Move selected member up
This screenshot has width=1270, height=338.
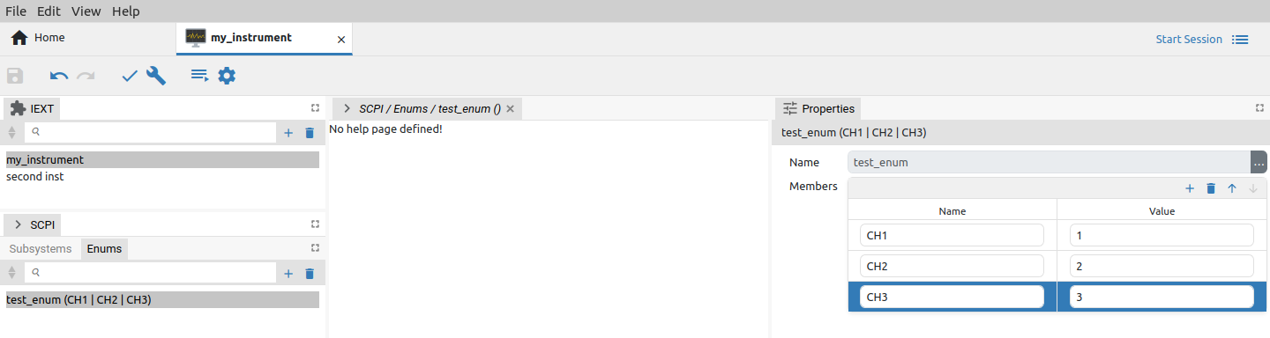pos(1232,188)
